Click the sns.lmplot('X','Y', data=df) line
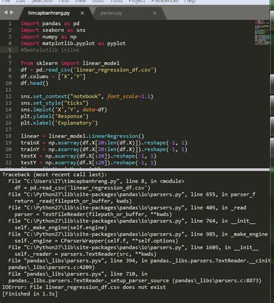Viewport: 274px width, 303px height. pyautogui.click(x=64, y=109)
